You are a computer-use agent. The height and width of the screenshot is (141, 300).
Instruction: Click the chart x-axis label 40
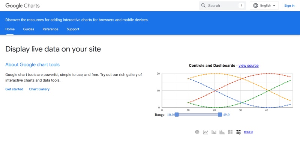[x=267, y=110]
